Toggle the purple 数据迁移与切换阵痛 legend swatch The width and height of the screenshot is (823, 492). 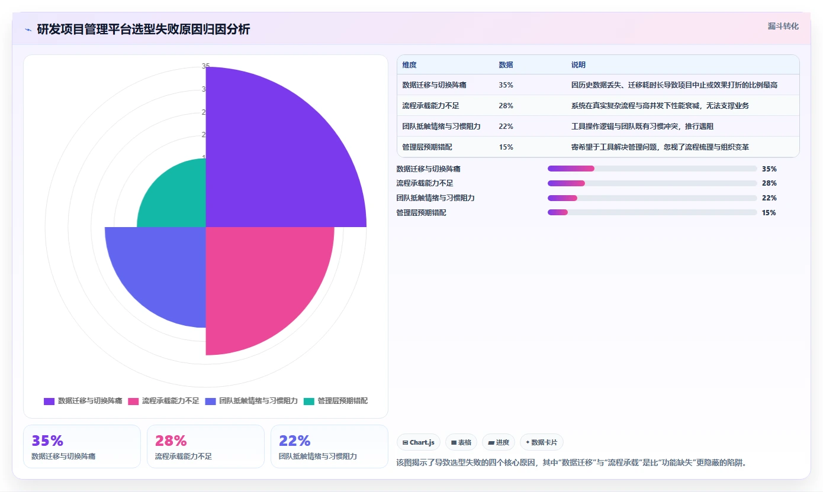[x=49, y=401]
